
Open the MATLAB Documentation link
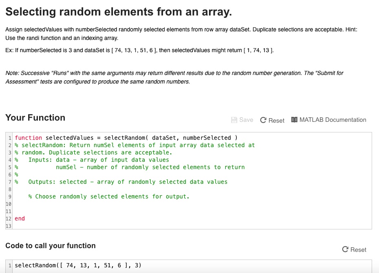click(x=333, y=120)
